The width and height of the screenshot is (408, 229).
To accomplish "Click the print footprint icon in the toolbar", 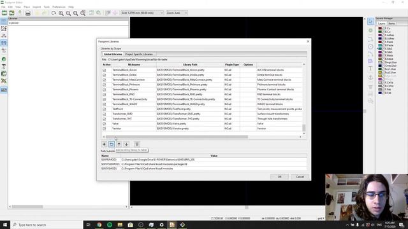I will 28,13.
